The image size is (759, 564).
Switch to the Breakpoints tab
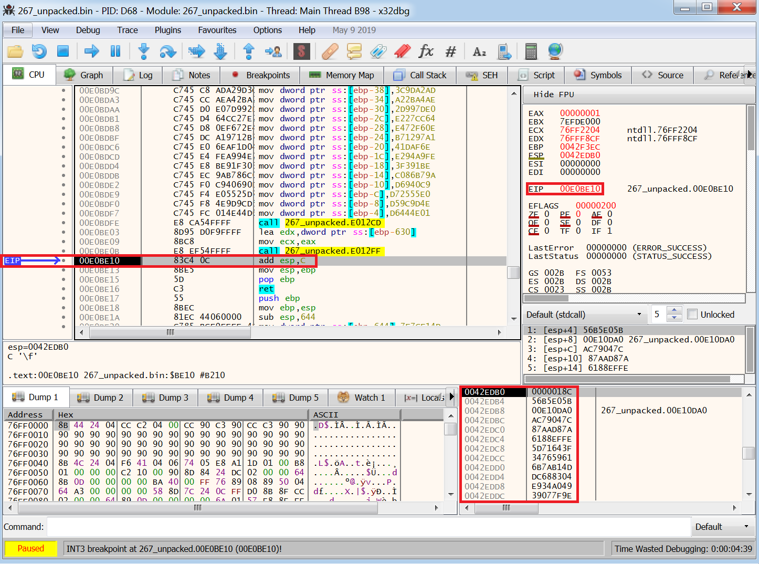[260, 75]
